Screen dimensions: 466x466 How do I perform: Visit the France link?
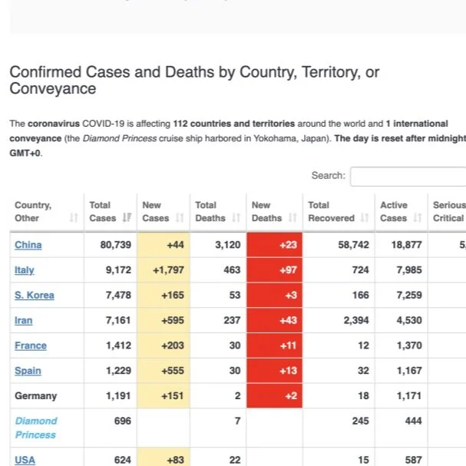(x=31, y=345)
